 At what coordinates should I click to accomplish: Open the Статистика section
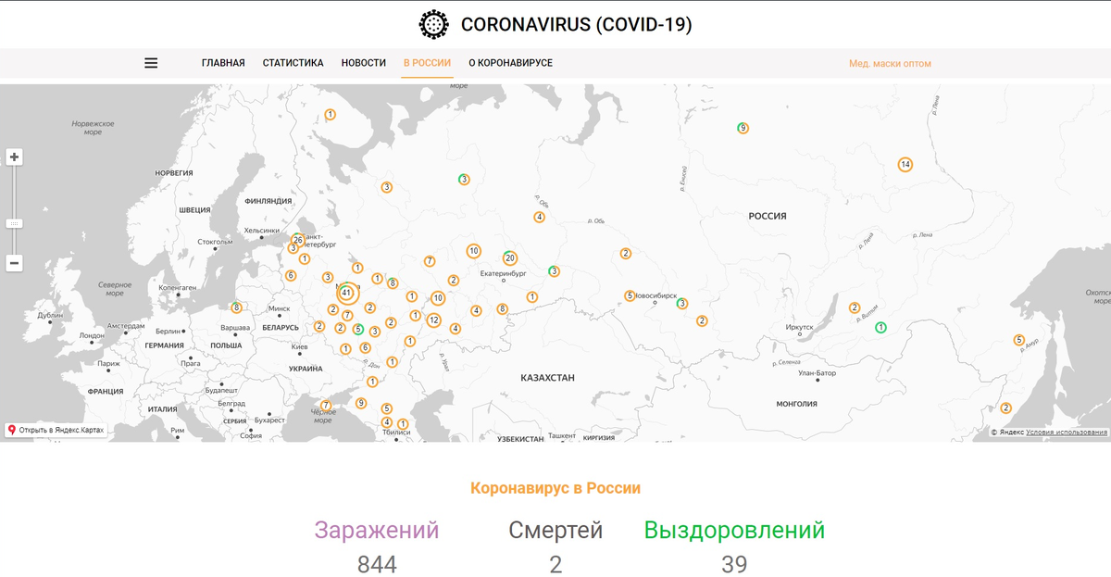[x=293, y=63]
